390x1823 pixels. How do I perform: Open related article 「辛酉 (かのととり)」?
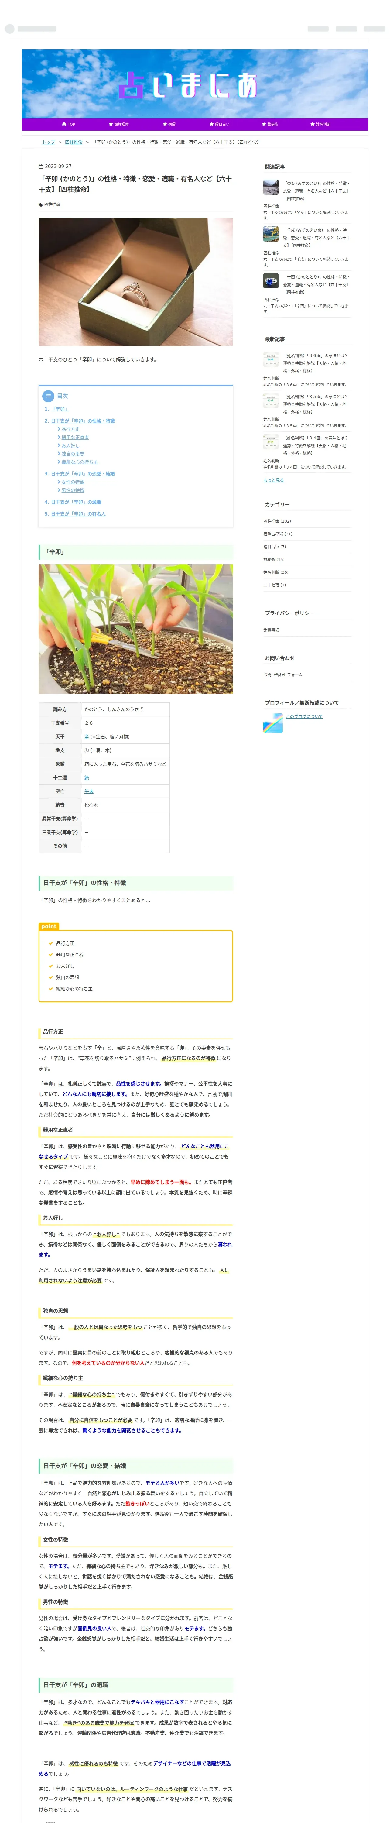click(x=316, y=284)
